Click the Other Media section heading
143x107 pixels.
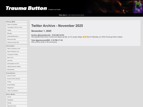point(16,94)
